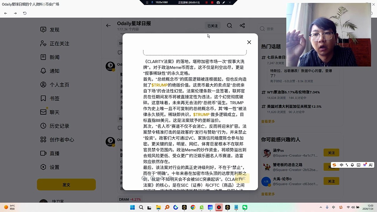Open Windows taskbar search
377x212 pixels.
coord(141,207)
